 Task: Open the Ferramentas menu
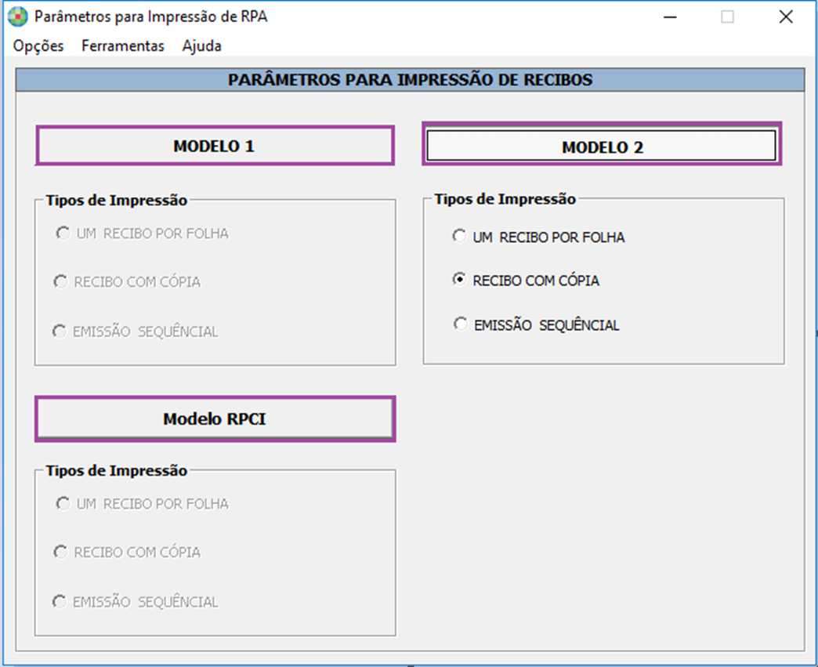(x=123, y=46)
